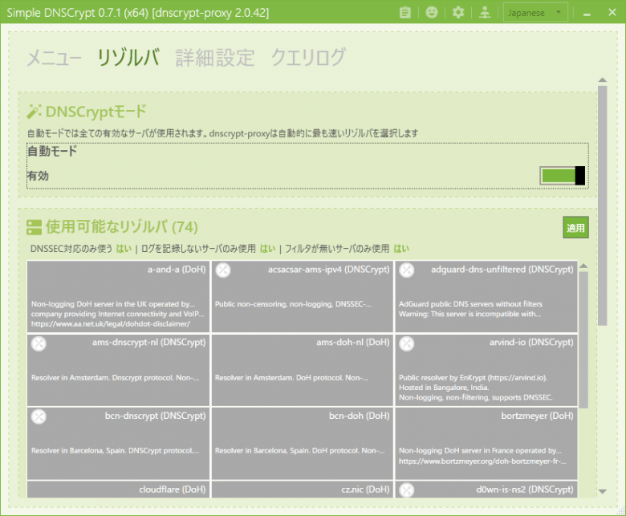The image size is (626, 516).
Task: Open the Japanese language dropdown
Action: [535, 13]
